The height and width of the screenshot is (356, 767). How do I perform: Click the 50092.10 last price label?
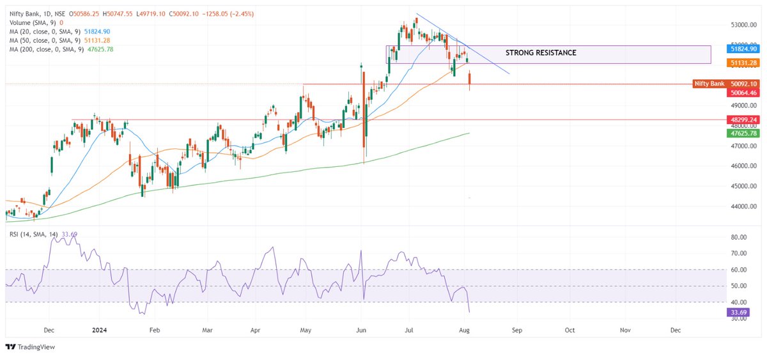743,84
